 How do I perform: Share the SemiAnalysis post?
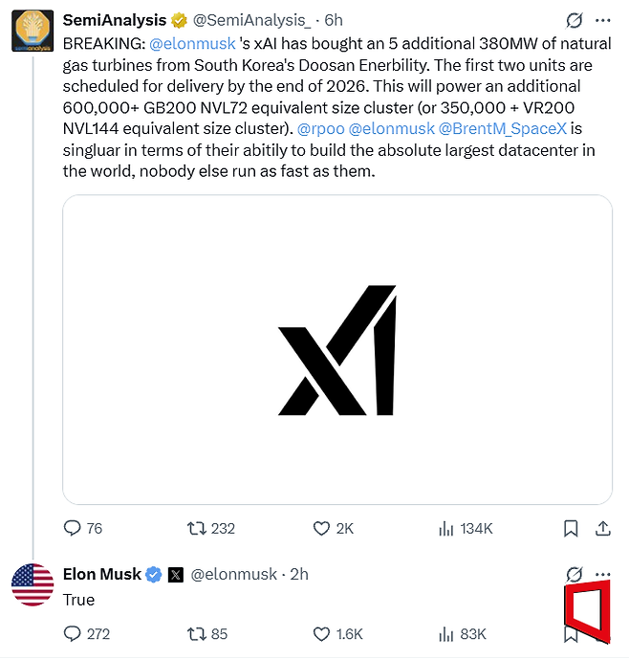(x=603, y=528)
